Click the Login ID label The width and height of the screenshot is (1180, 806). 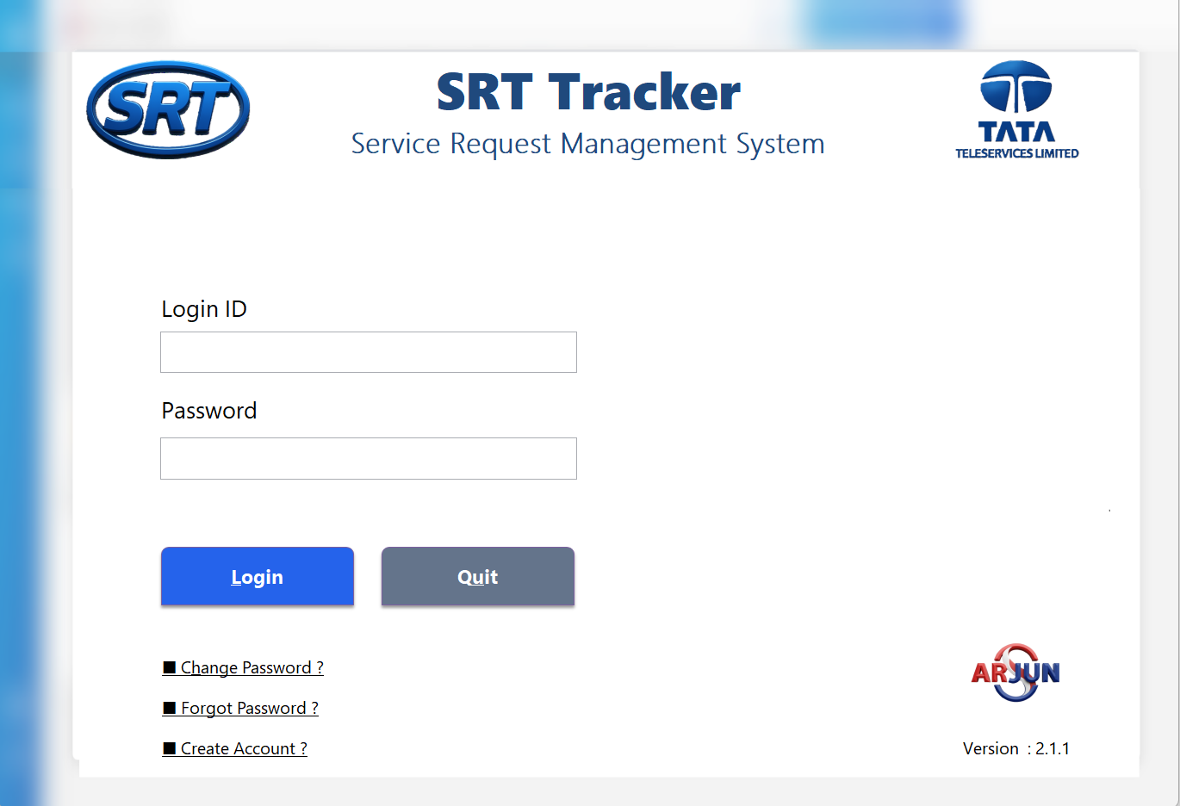coord(203,308)
